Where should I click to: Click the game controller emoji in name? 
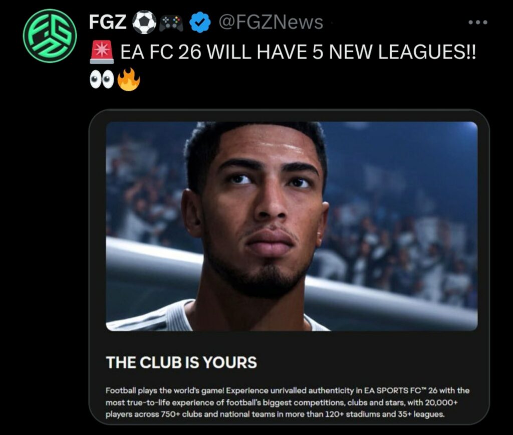171,24
